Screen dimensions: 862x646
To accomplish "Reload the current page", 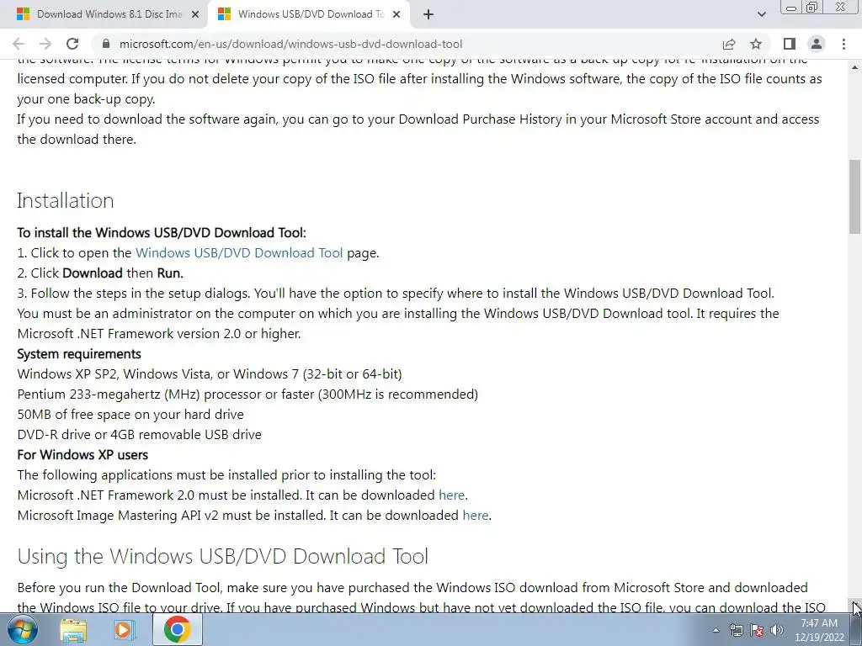I will (x=72, y=44).
